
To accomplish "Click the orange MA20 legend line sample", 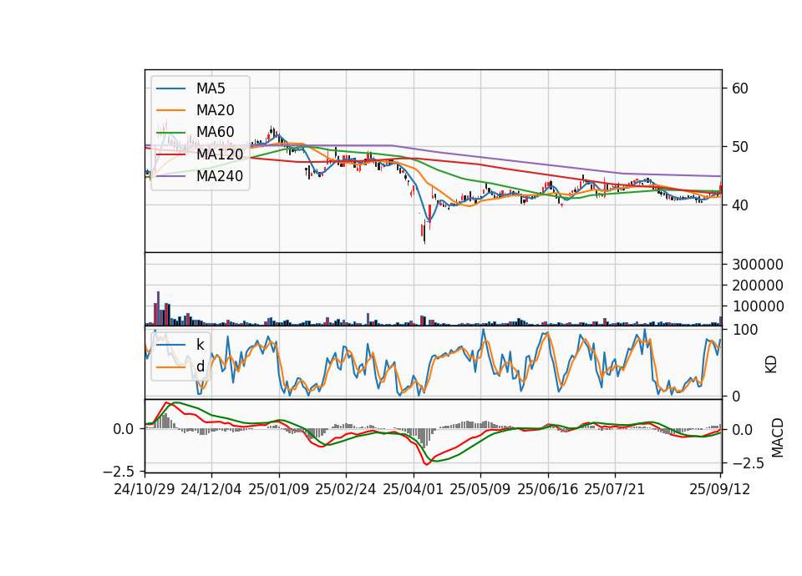I will [170, 110].
